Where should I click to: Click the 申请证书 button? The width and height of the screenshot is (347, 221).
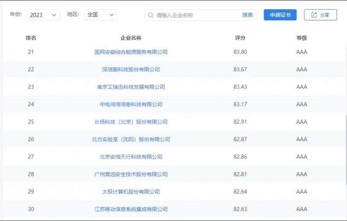pos(280,15)
